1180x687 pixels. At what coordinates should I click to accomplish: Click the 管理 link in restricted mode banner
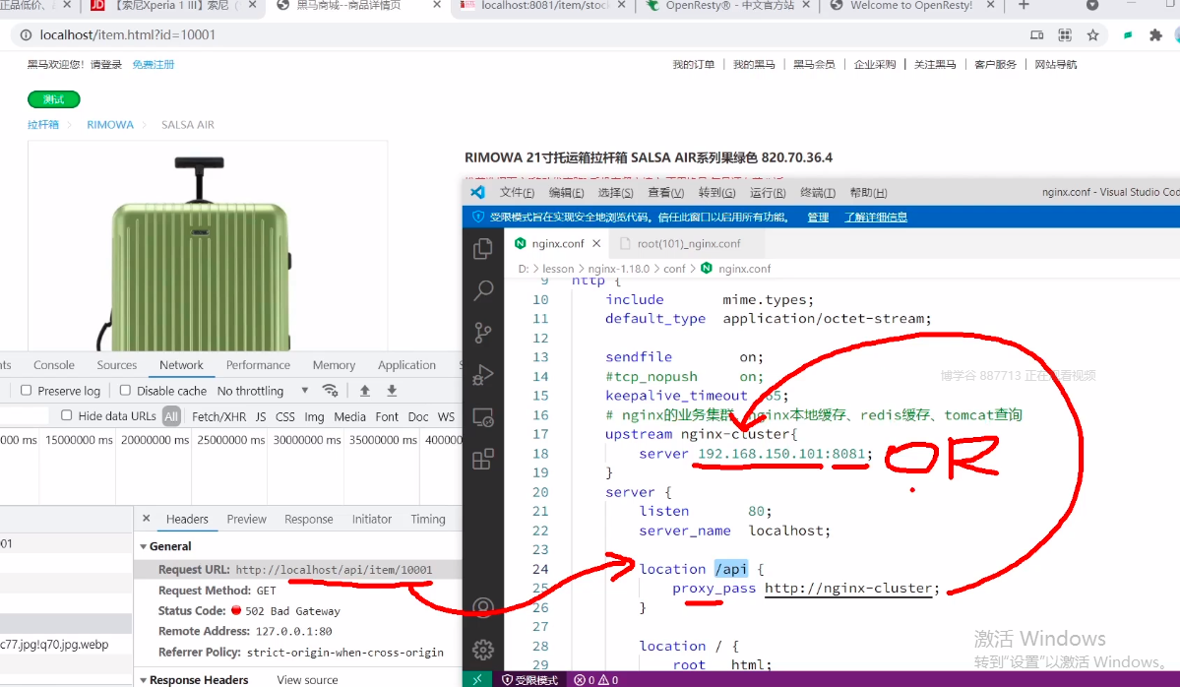(x=817, y=218)
